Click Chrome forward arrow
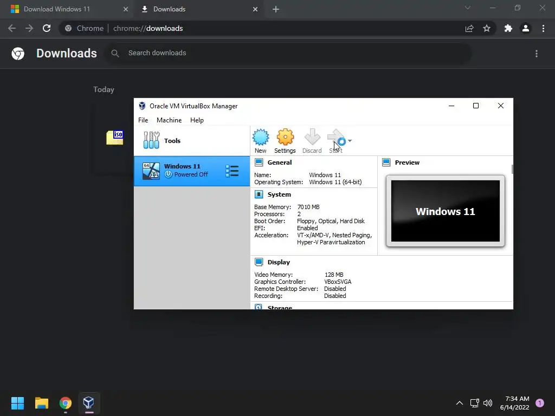 tap(29, 28)
